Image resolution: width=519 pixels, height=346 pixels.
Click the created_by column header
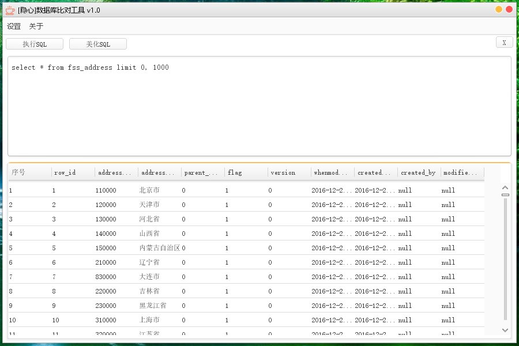[419, 172]
